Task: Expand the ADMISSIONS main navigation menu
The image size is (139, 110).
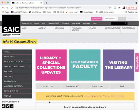Action: click(62, 29)
